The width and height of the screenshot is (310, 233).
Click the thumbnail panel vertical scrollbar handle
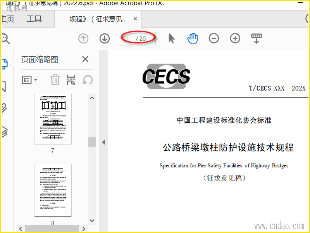click(92, 142)
